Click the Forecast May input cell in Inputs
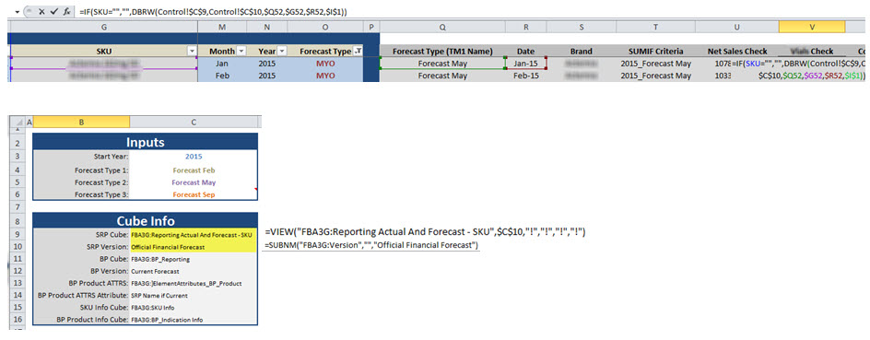Viewport: 870px width, 340px height. click(194, 182)
